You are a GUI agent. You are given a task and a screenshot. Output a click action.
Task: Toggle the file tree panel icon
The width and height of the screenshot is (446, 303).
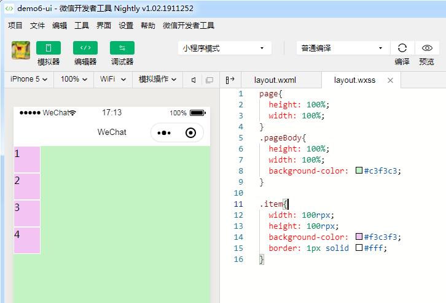[230, 80]
